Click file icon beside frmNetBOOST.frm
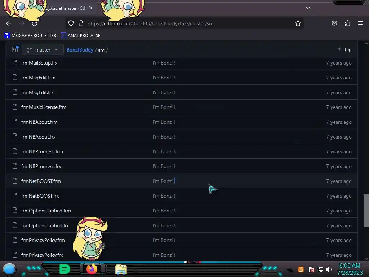 point(15,181)
